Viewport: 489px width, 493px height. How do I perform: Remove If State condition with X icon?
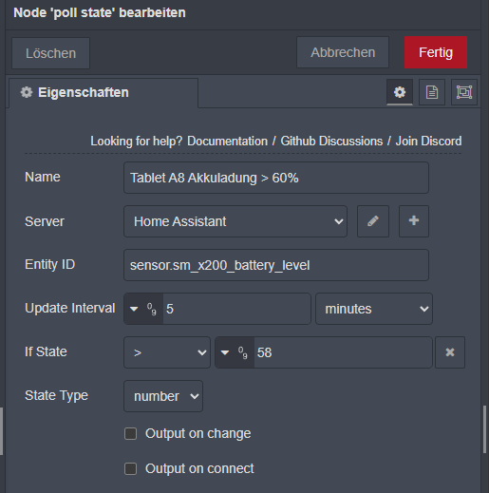point(450,352)
